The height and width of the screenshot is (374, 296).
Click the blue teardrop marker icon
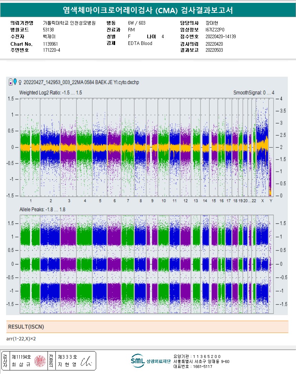click(x=15, y=82)
